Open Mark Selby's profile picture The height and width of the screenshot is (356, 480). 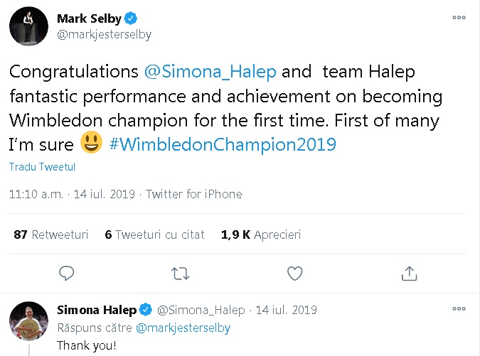(28, 27)
